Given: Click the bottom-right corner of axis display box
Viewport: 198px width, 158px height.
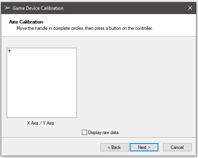Looking at the screenshot, I should [76, 117].
